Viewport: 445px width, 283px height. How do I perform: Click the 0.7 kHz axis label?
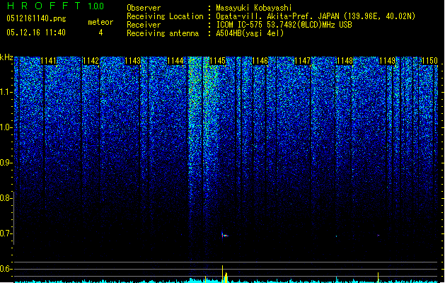(x=6, y=233)
